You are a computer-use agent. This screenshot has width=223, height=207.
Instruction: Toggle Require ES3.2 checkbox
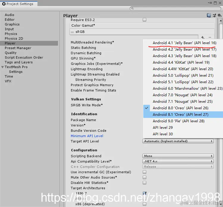145,20
